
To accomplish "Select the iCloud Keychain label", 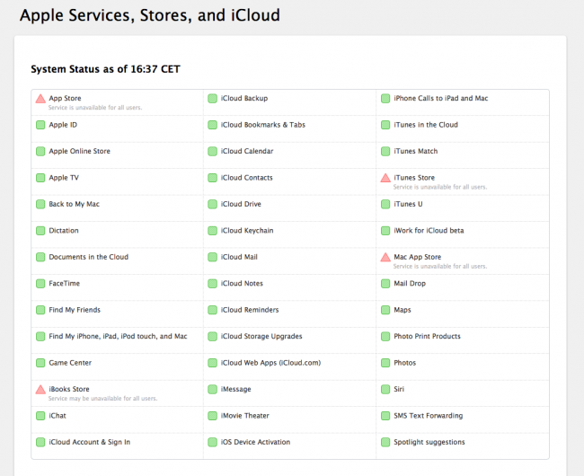I will 247,231.
